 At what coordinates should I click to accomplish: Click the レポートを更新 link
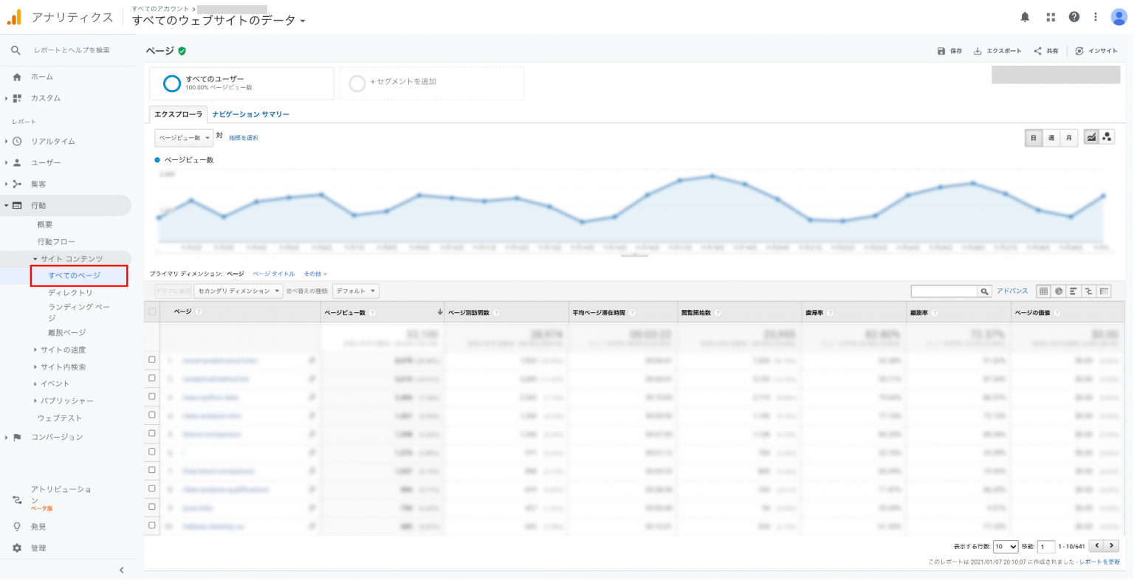[1099, 561]
